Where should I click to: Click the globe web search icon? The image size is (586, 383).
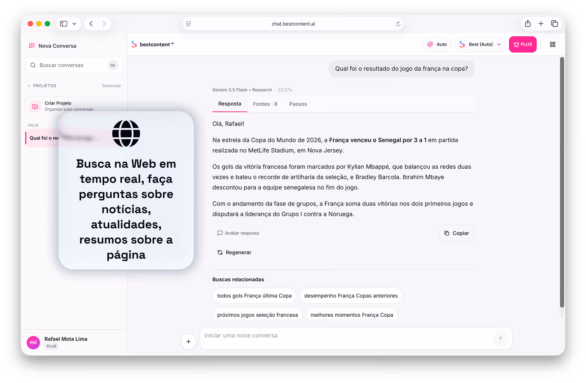click(126, 134)
